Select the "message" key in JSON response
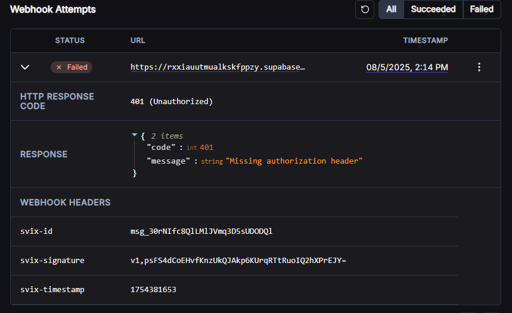 pos(168,161)
